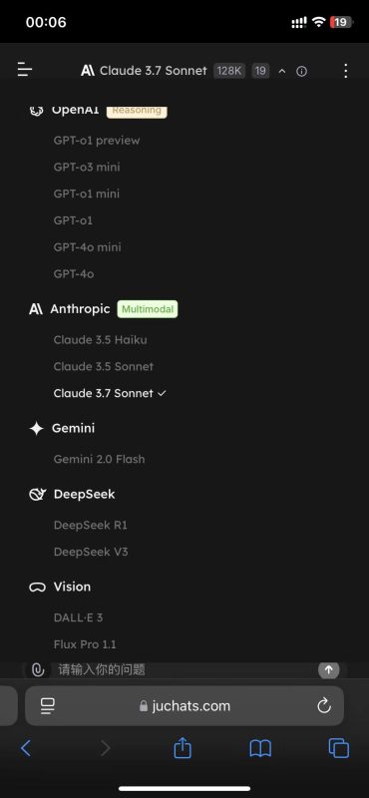Open the model info circle icon
The width and height of the screenshot is (369, 798).
pyautogui.click(x=301, y=71)
